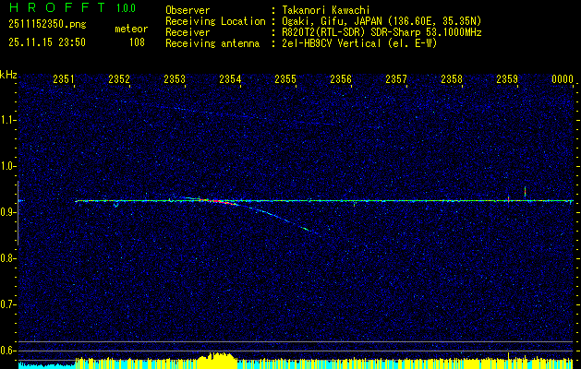Click the gray vertical range bar on the left axis
The image size is (581, 369).
tap(18, 213)
